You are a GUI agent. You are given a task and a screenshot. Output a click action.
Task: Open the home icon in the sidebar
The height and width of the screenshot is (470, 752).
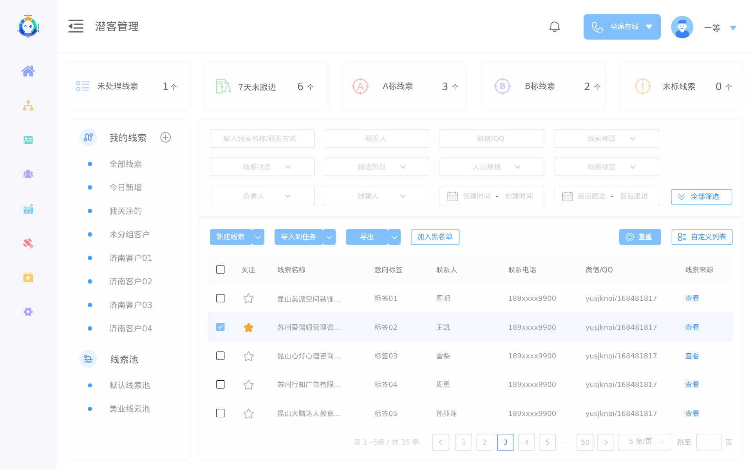(x=28, y=71)
